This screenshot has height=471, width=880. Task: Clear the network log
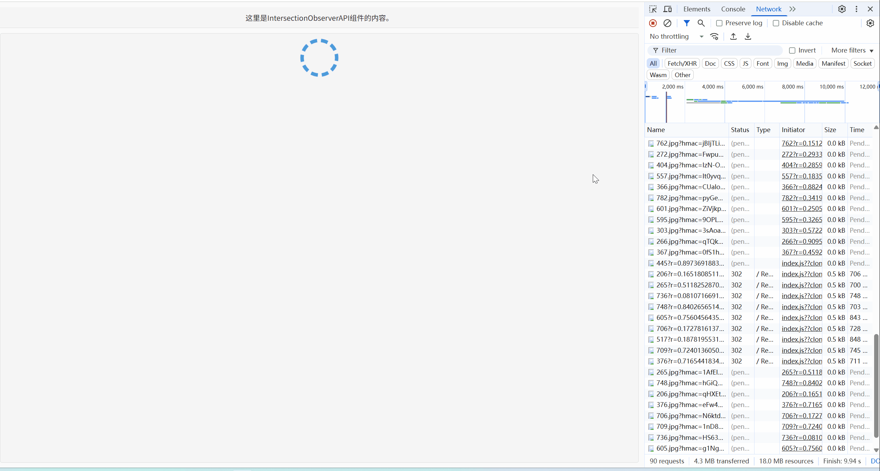(x=667, y=23)
